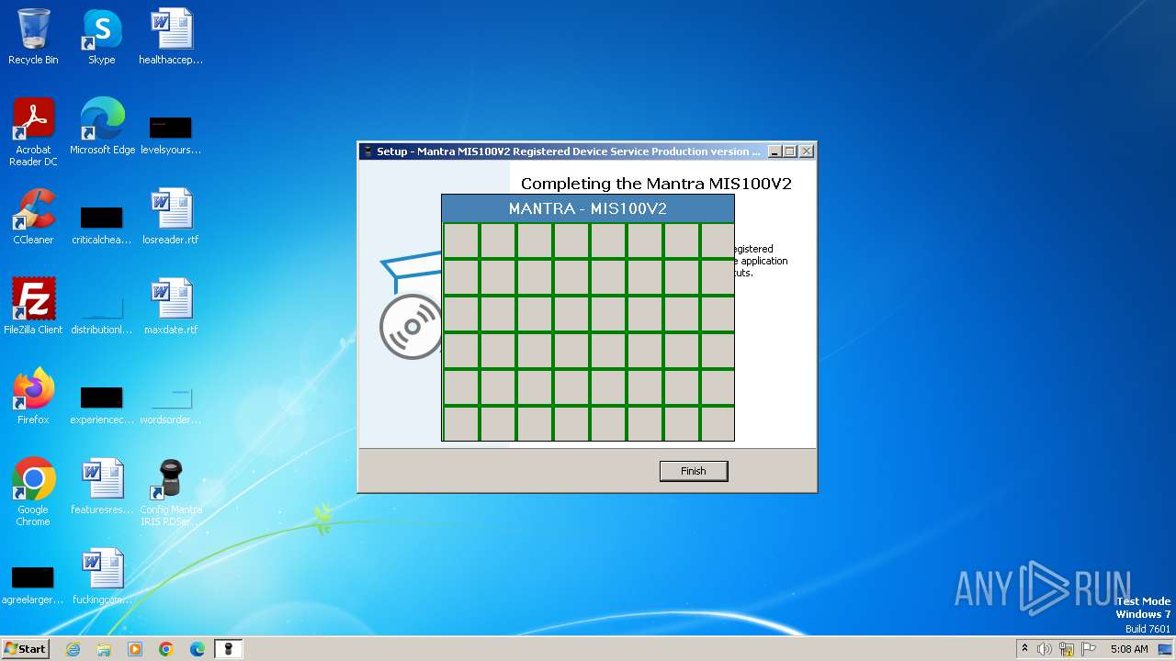
Task: Open the featuresres Word document
Action: point(101,487)
